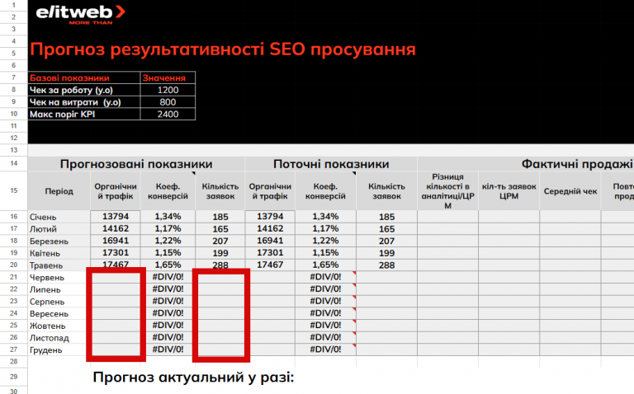Screen dimensions: 634x394
Task: Select the 'Червень' period cell
Action: 59,277
